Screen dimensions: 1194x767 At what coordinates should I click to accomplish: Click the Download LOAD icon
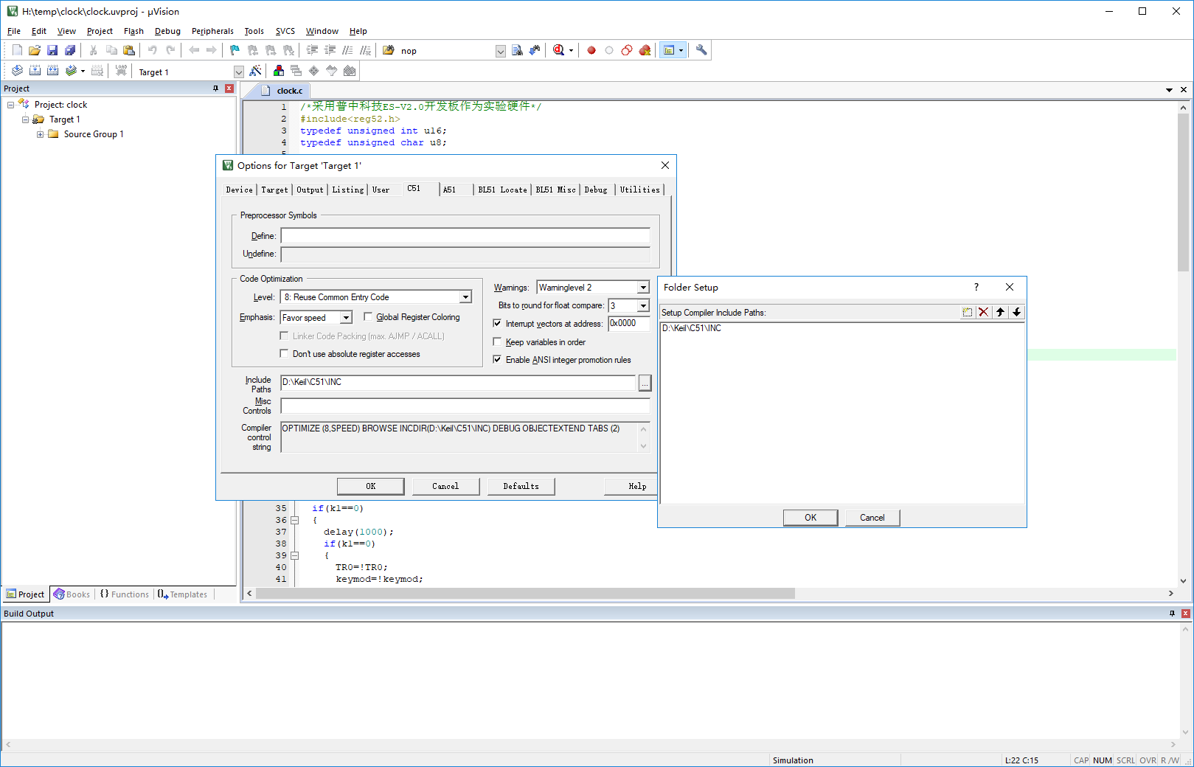coord(121,71)
